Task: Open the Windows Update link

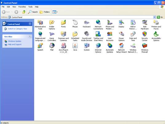Action: 15,41
